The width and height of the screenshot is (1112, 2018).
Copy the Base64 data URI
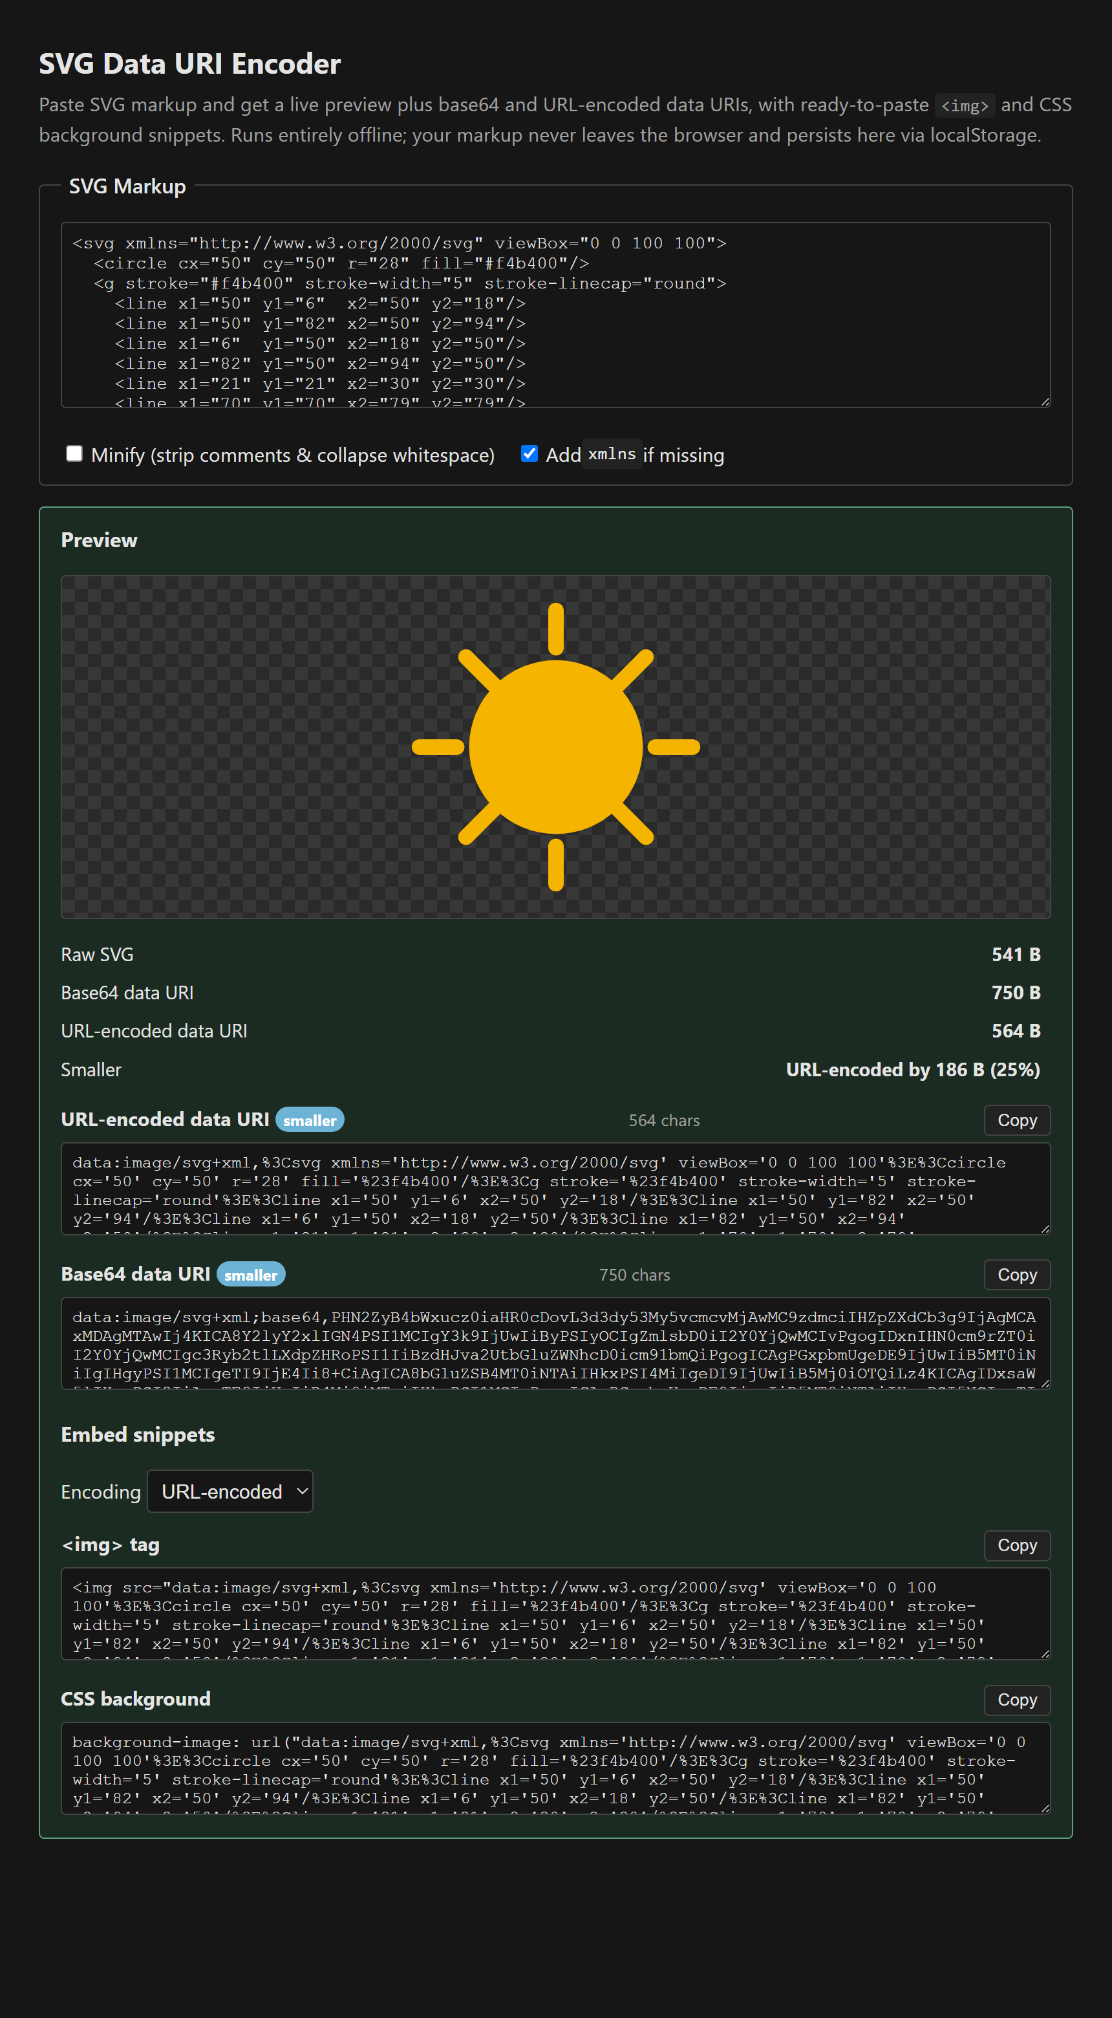pyautogui.click(x=1016, y=1275)
